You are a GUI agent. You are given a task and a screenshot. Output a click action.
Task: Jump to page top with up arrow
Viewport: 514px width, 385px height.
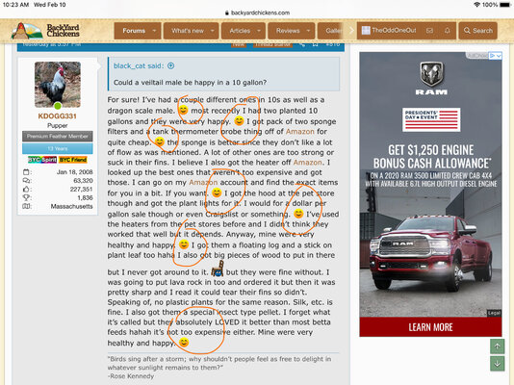[497, 346]
